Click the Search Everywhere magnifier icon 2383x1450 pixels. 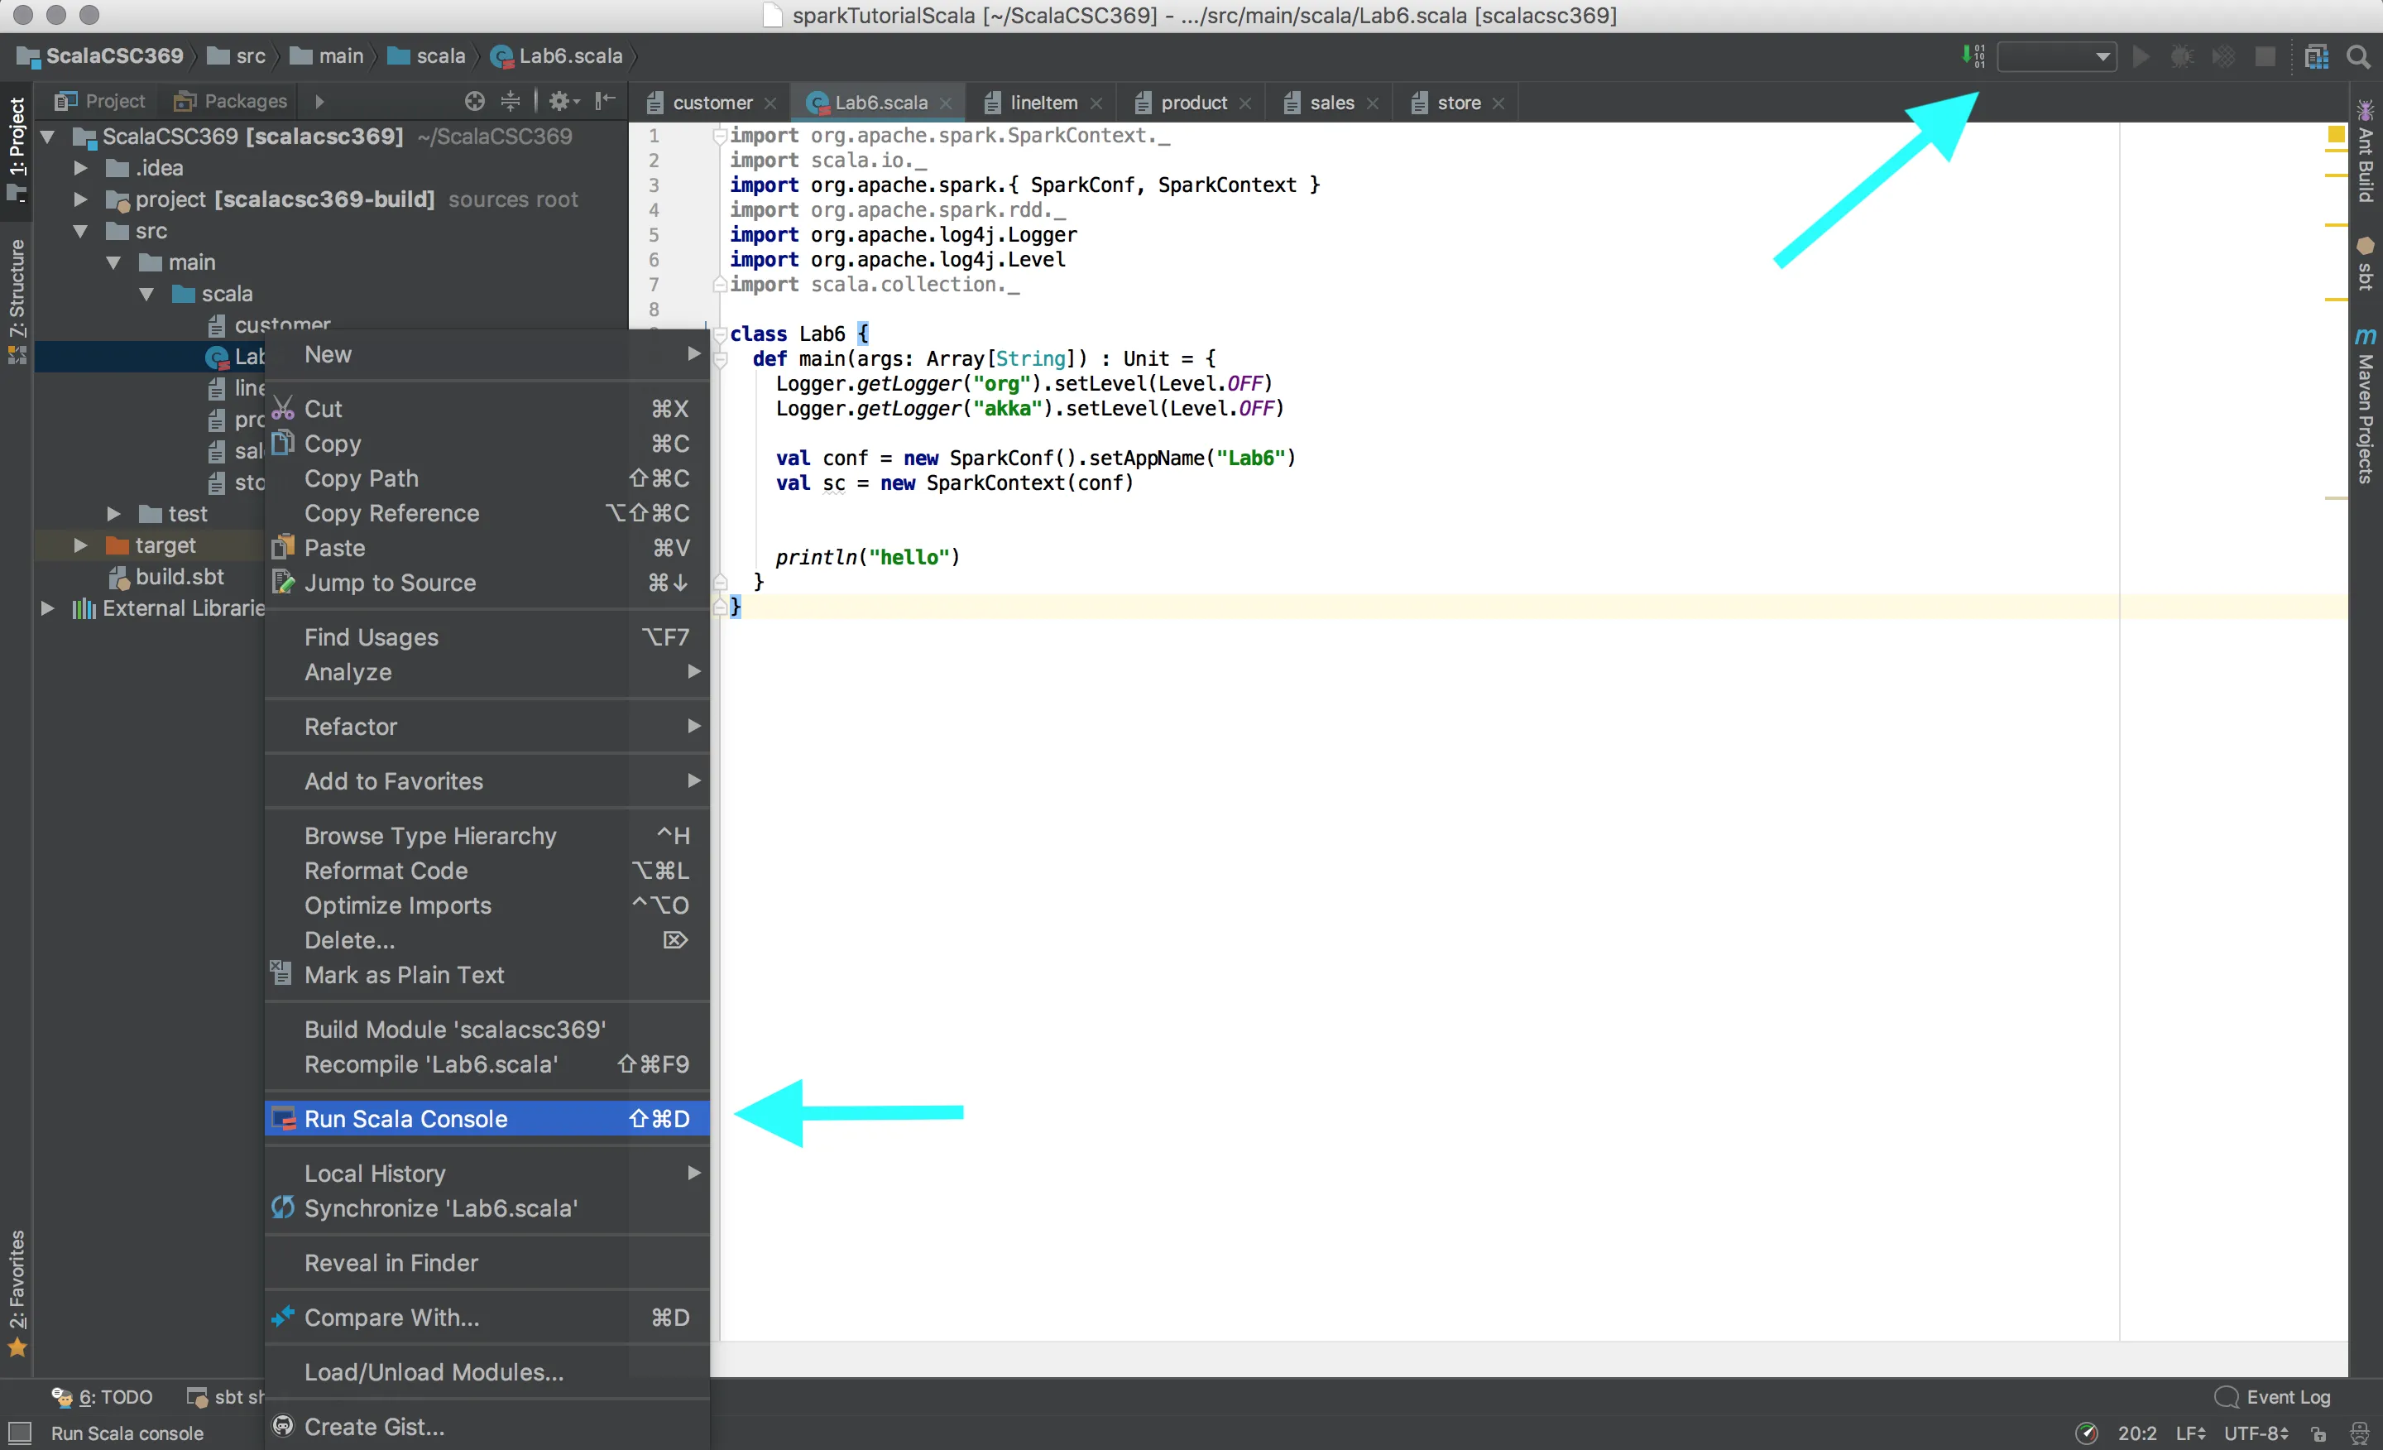pos(2359,56)
